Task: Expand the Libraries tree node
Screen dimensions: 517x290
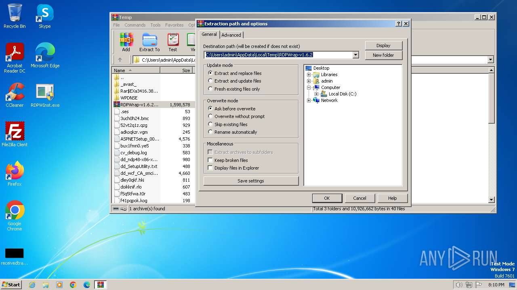Action: coord(309,75)
